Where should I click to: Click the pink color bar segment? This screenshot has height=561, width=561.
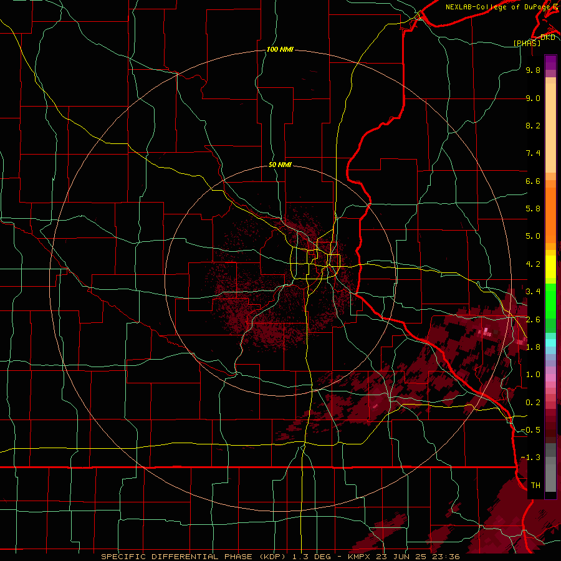click(x=550, y=378)
